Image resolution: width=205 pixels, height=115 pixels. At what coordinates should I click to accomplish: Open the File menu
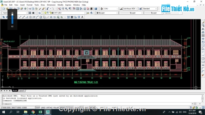pyautogui.click(x=6, y=5)
